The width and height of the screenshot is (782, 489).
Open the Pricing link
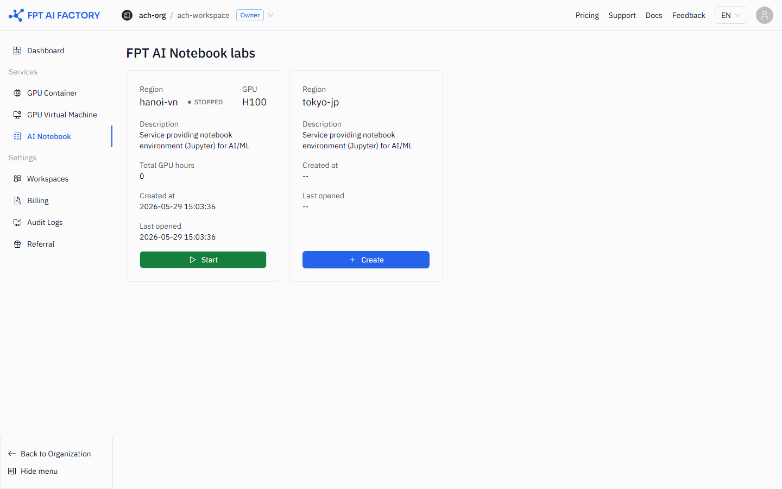[587, 15]
